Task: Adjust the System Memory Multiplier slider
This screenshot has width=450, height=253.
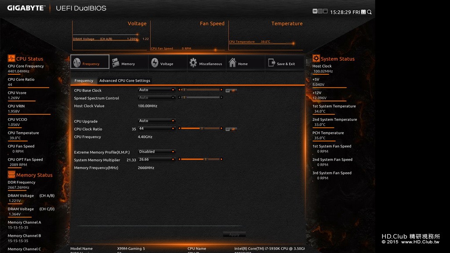Action: tap(200, 159)
